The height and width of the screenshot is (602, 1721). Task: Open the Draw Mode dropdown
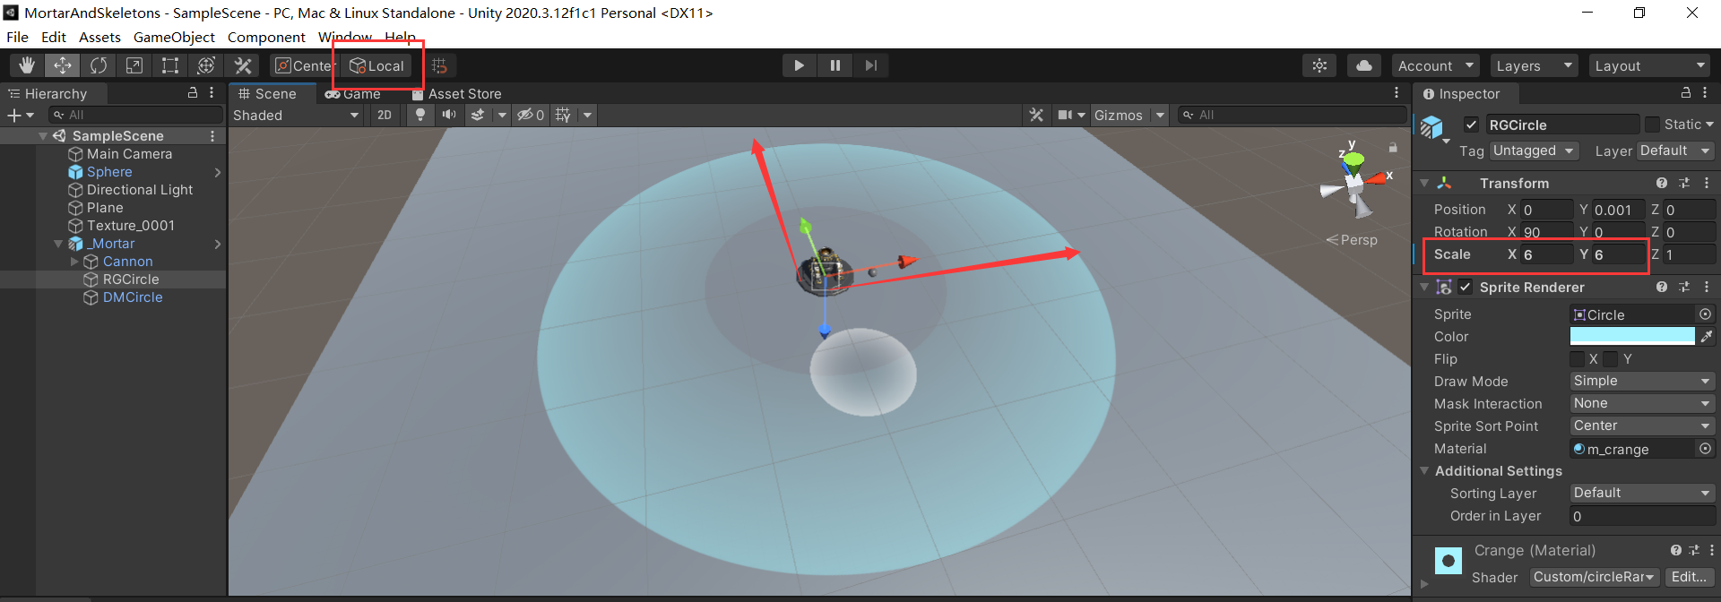1642,381
